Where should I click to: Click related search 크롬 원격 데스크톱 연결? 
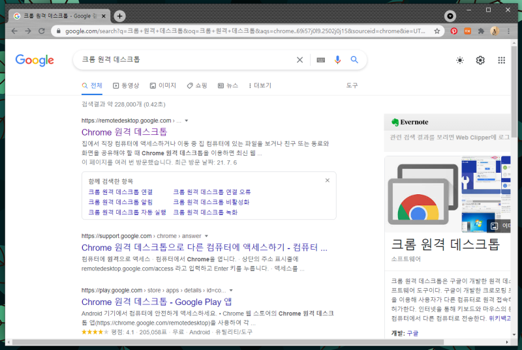coord(121,192)
